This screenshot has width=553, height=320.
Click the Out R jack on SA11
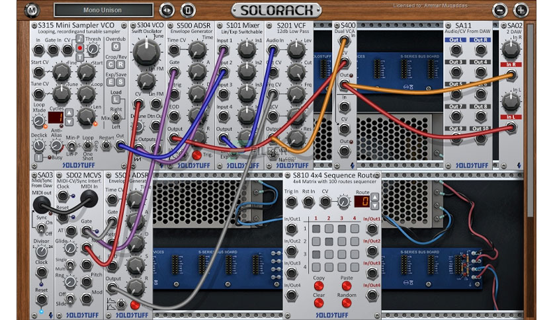[480, 50]
